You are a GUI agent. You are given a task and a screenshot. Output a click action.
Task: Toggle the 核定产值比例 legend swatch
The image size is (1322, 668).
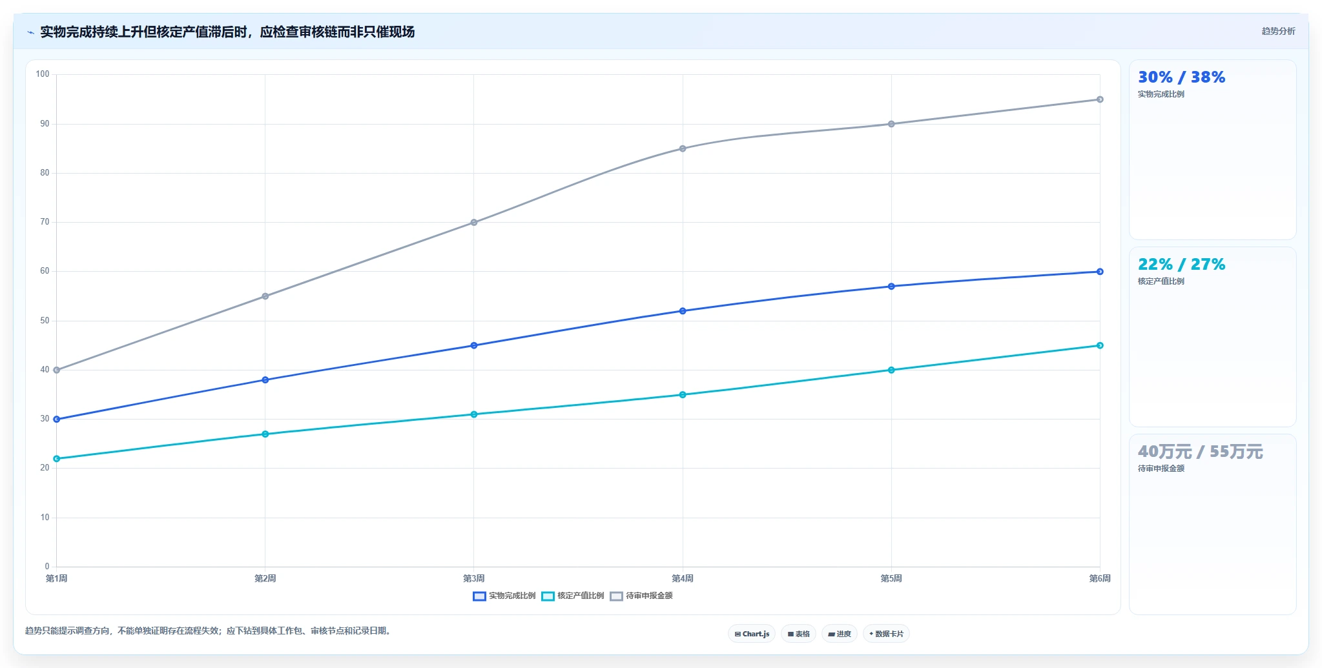pyautogui.click(x=548, y=596)
